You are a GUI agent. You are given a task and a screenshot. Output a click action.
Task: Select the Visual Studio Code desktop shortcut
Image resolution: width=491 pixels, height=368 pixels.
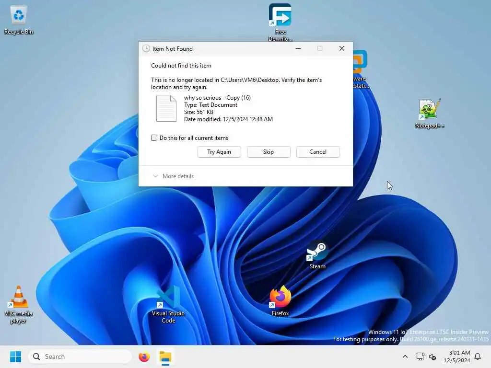(168, 304)
